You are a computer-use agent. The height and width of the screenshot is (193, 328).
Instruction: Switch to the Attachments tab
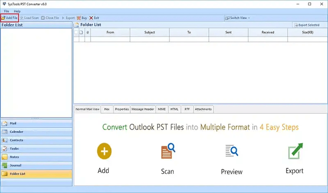[203, 109]
